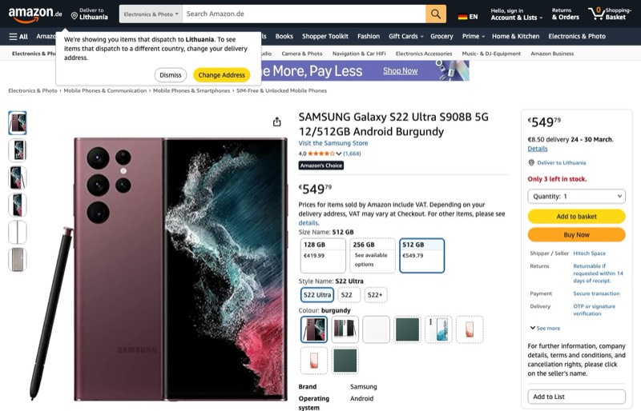The height and width of the screenshot is (411, 641).
Task: Open the shopping basket icon
Action: [x=597, y=13]
